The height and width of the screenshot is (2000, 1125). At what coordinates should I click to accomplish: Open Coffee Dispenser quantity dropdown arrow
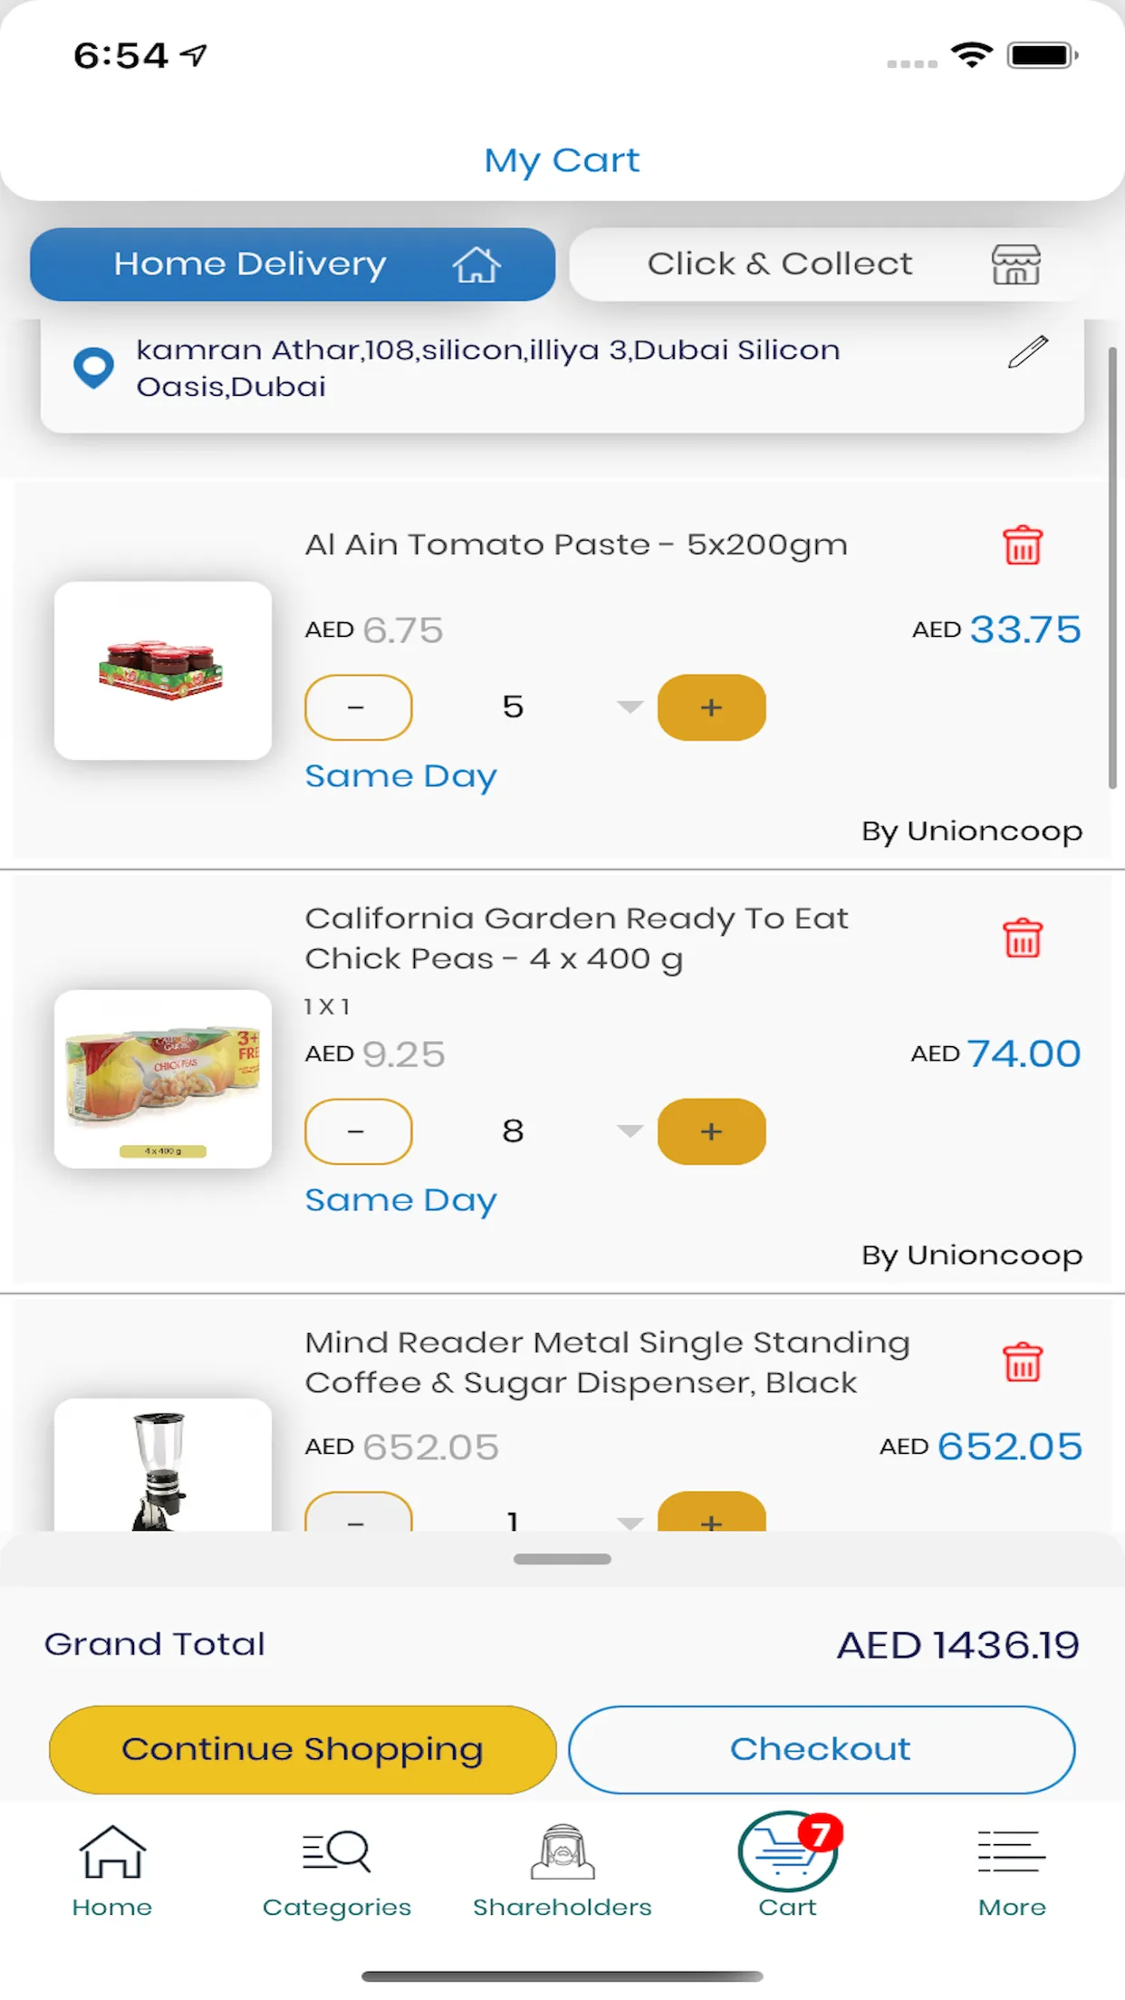coord(630,1522)
